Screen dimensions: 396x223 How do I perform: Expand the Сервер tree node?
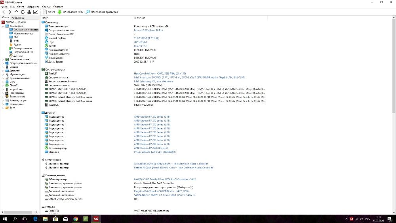click(x=3, y=67)
